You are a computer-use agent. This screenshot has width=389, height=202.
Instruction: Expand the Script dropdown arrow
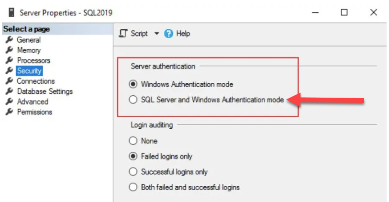click(x=156, y=34)
